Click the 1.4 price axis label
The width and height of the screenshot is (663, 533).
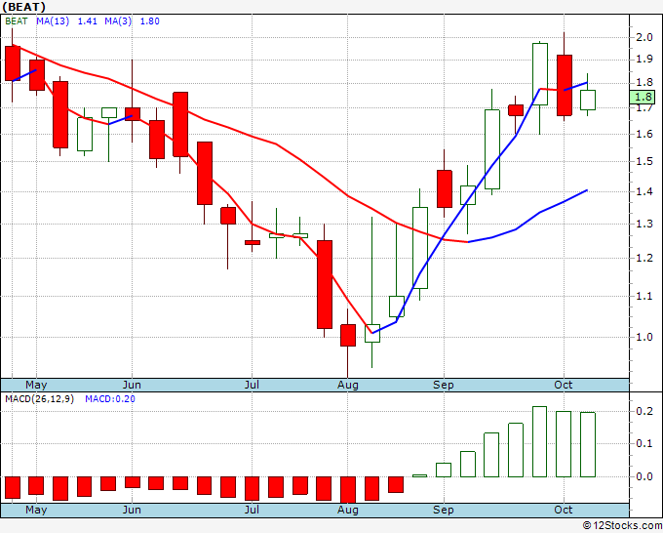pyautogui.click(x=644, y=191)
